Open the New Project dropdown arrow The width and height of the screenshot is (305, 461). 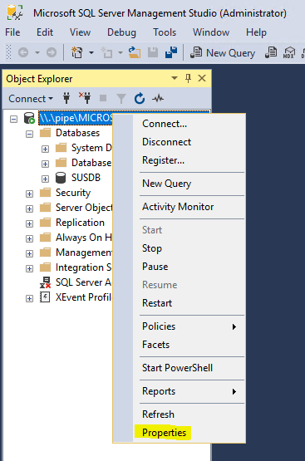coord(91,53)
